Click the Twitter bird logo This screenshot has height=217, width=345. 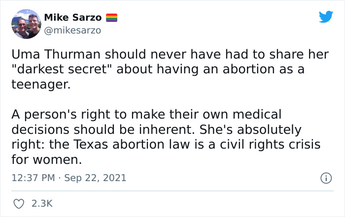pos(326,17)
